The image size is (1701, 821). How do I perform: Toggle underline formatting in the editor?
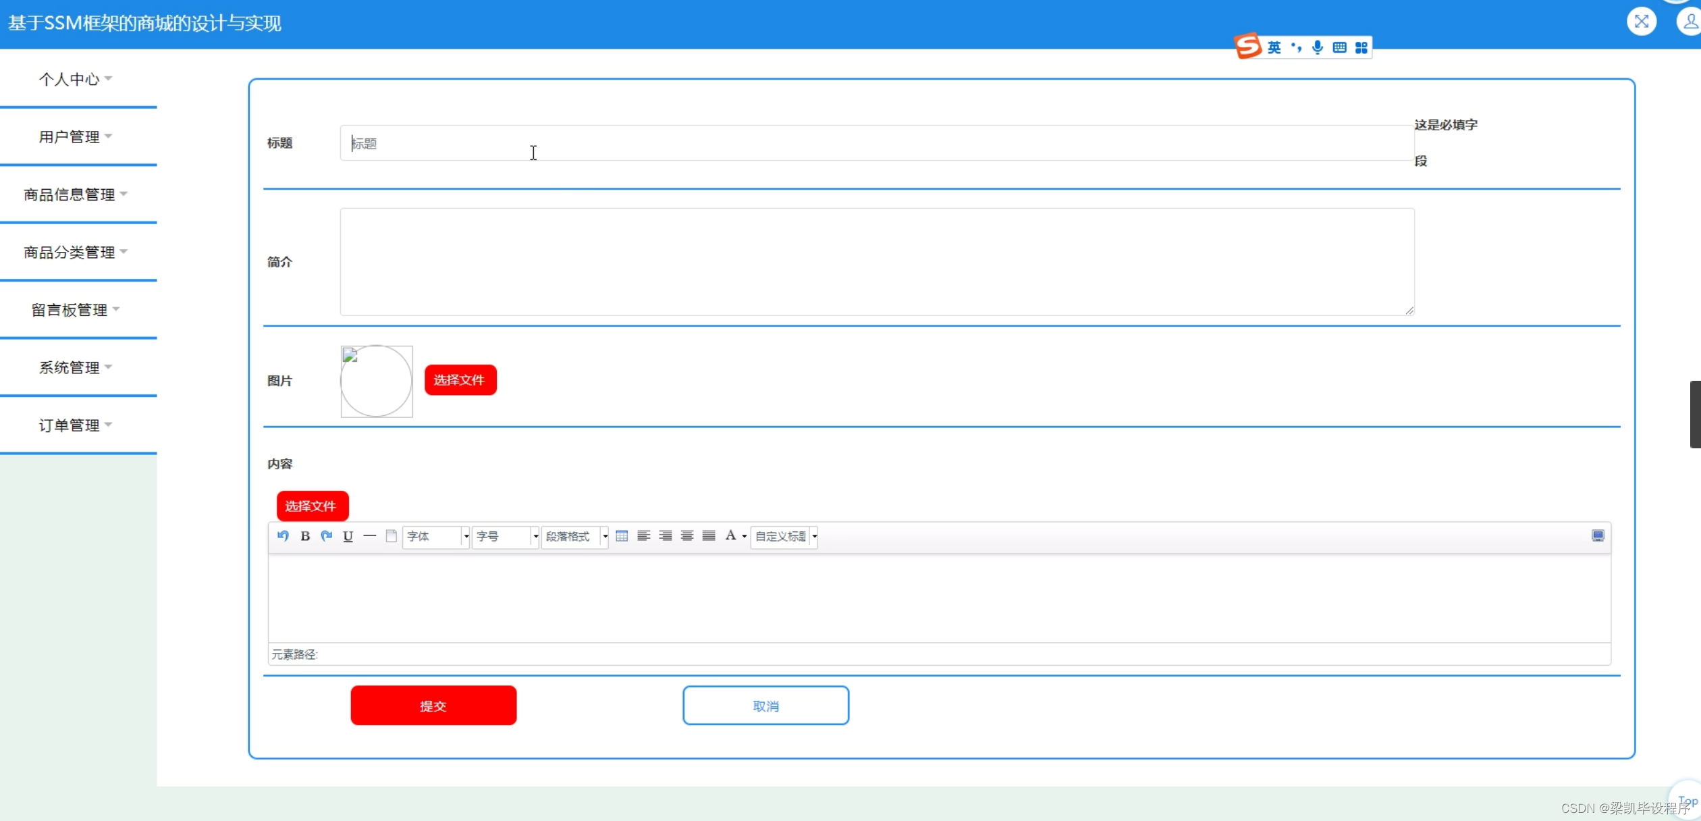click(x=348, y=536)
